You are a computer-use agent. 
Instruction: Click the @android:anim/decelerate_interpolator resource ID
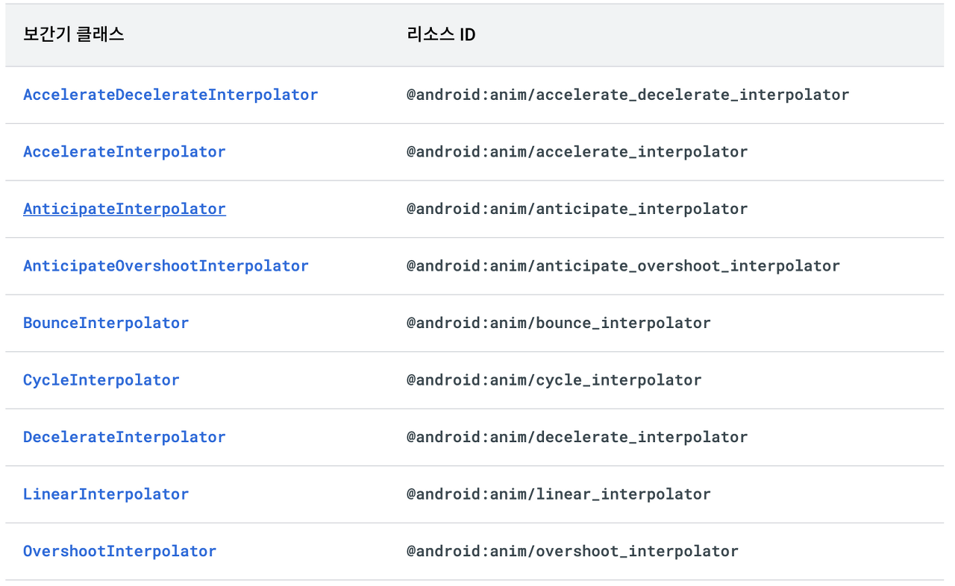point(577,437)
